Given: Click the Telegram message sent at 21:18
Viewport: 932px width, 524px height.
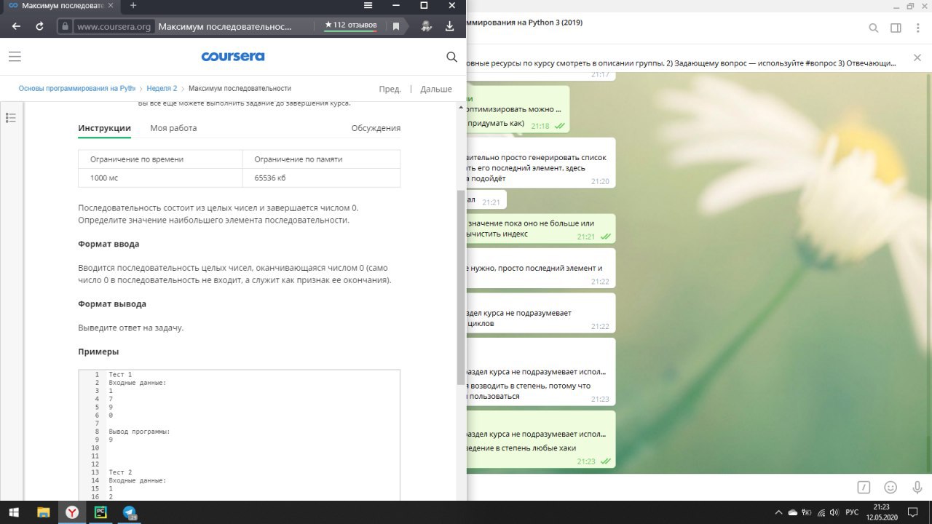Looking at the screenshot, I should pyautogui.click(x=518, y=109).
